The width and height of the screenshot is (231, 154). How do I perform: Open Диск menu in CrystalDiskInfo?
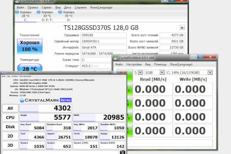67,7
